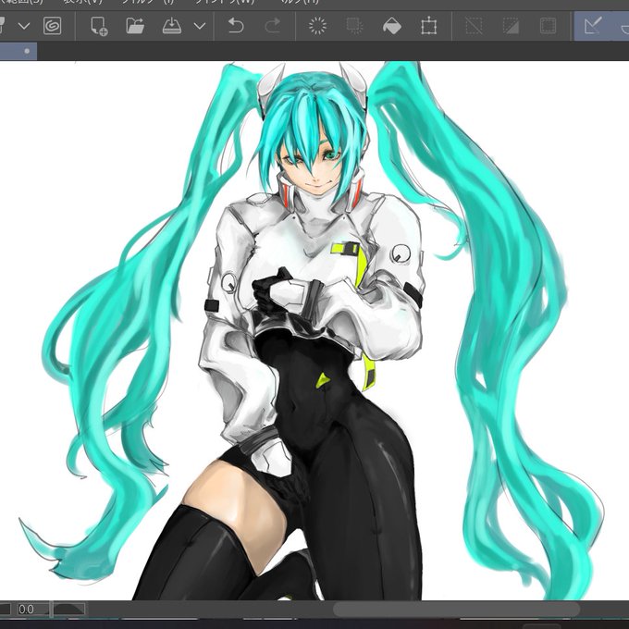
Task: Click the Deselect icon
Action: pos(474,26)
